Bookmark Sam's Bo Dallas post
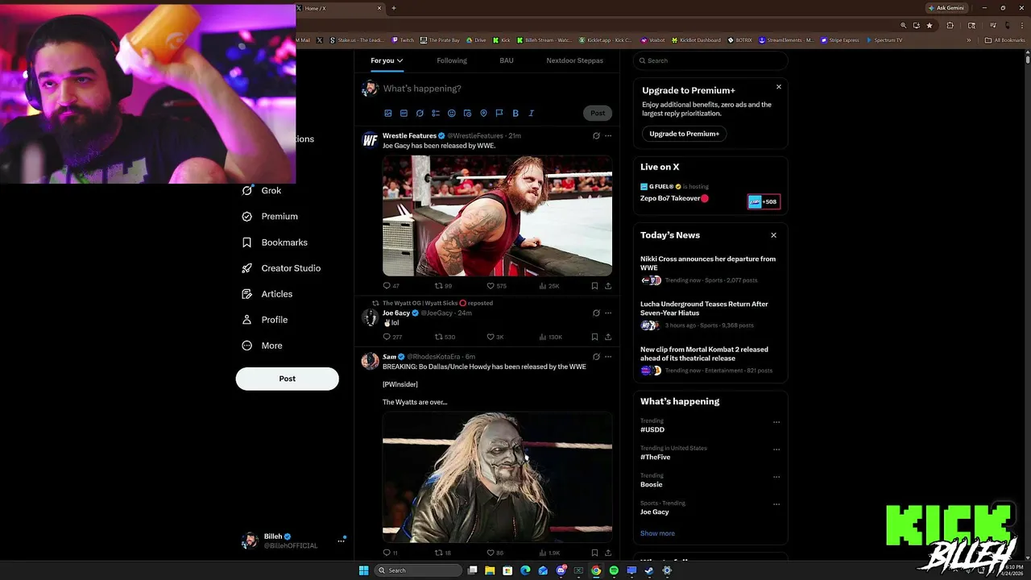The image size is (1031, 580). coord(594,553)
